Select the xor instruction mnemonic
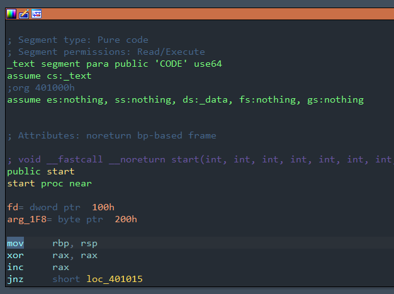 click(15, 256)
